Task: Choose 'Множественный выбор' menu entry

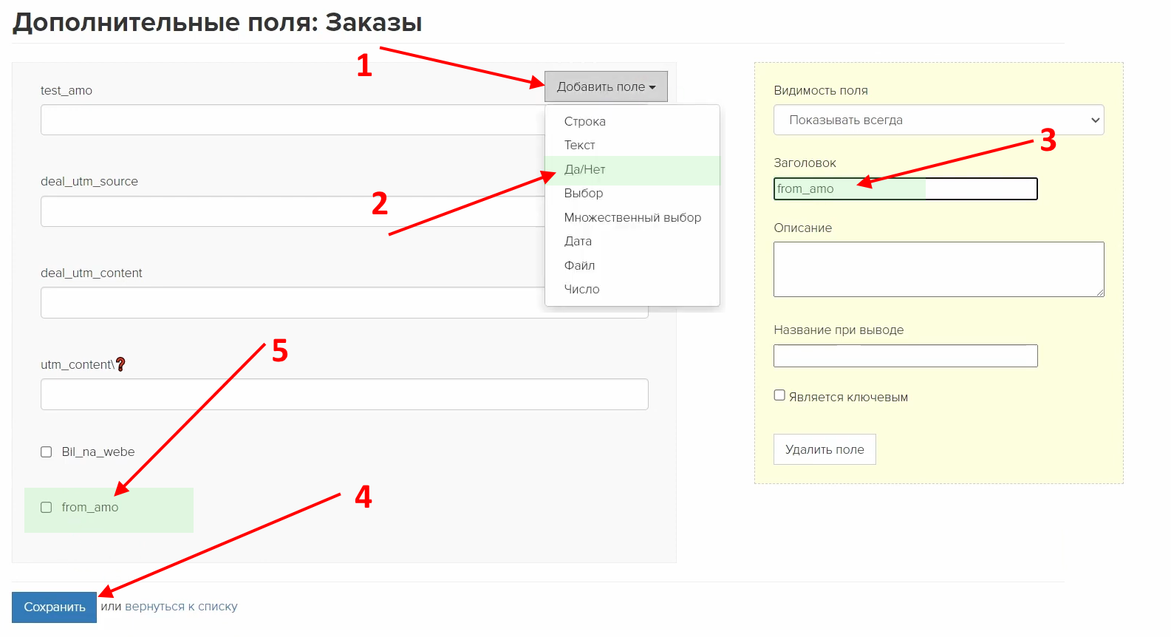Action: (632, 217)
